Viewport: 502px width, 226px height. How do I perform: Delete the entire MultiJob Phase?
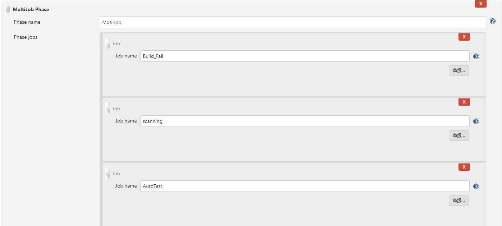(x=480, y=4)
